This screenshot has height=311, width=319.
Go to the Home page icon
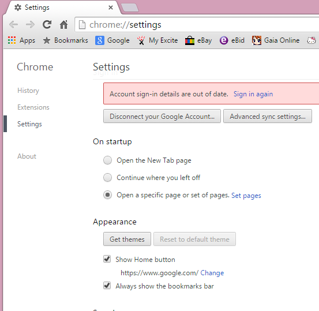(x=63, y=25)
